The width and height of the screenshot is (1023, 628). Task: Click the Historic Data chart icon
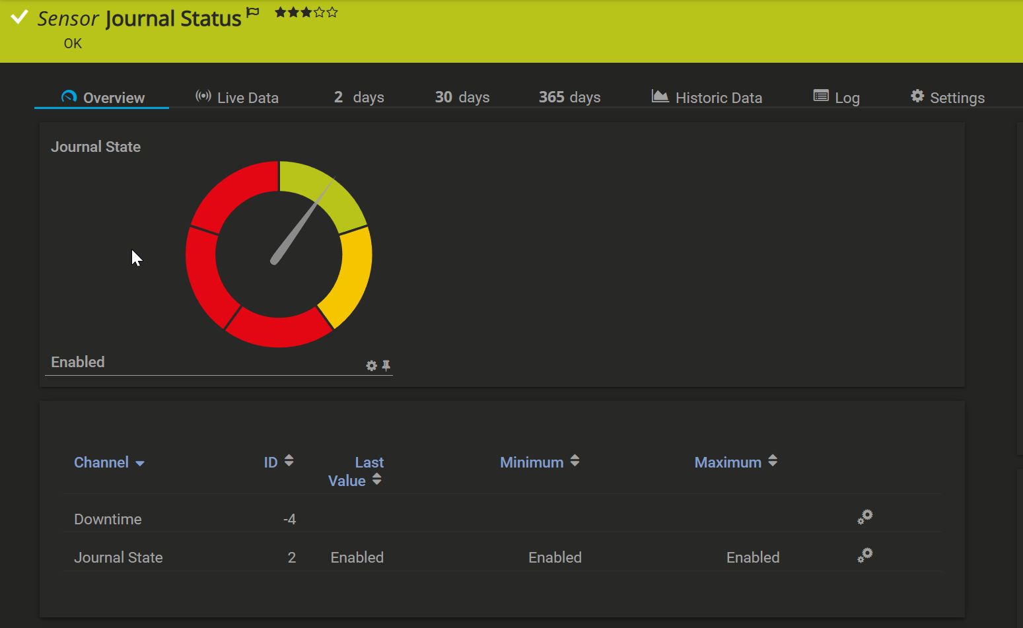point(659,96)
